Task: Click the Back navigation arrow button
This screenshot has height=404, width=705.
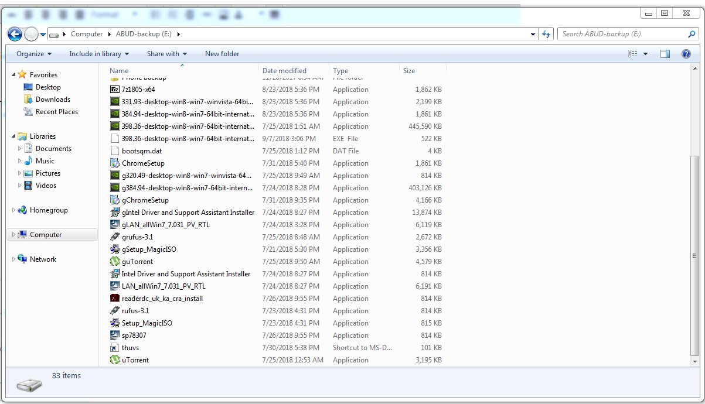Action: (15, 34)
